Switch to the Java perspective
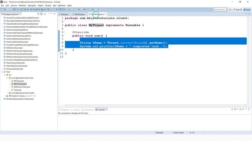 pyautogui.click(x=247, y=9)
